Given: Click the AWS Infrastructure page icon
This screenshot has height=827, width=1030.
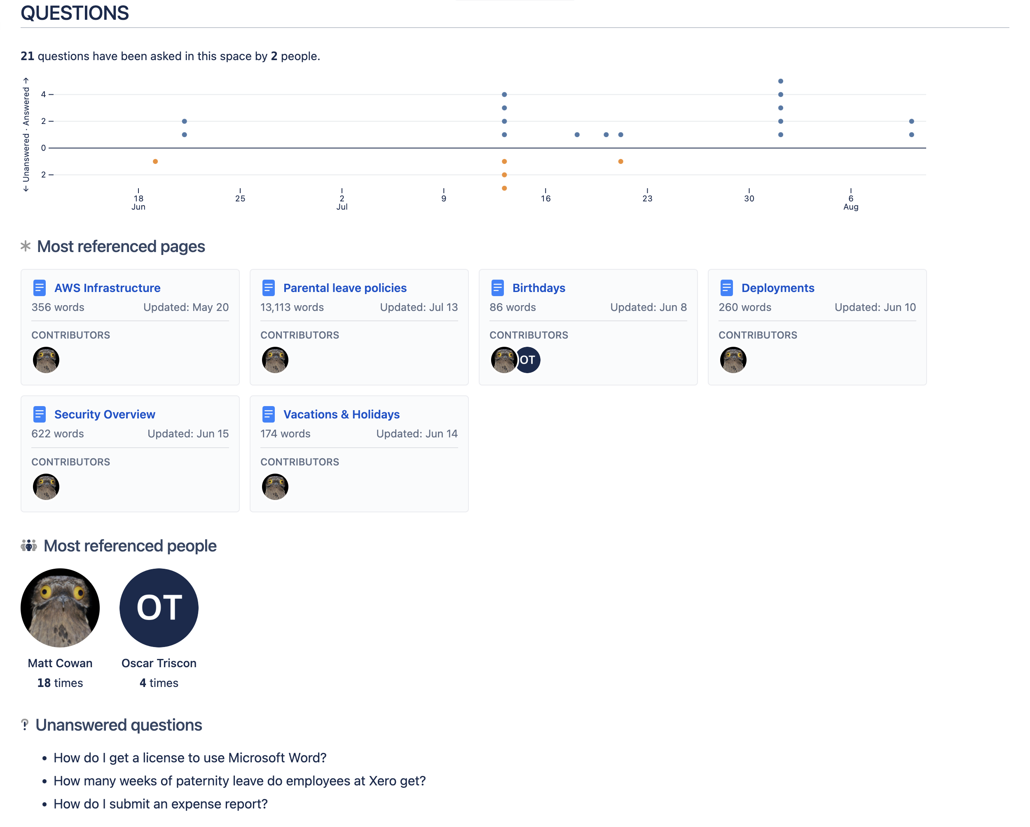Looking at the screenshot, I should (39, 288).
